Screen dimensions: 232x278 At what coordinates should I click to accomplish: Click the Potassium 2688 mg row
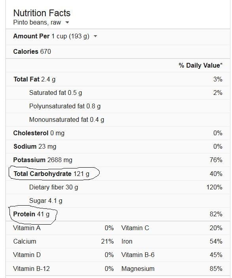tap(118, 160)
